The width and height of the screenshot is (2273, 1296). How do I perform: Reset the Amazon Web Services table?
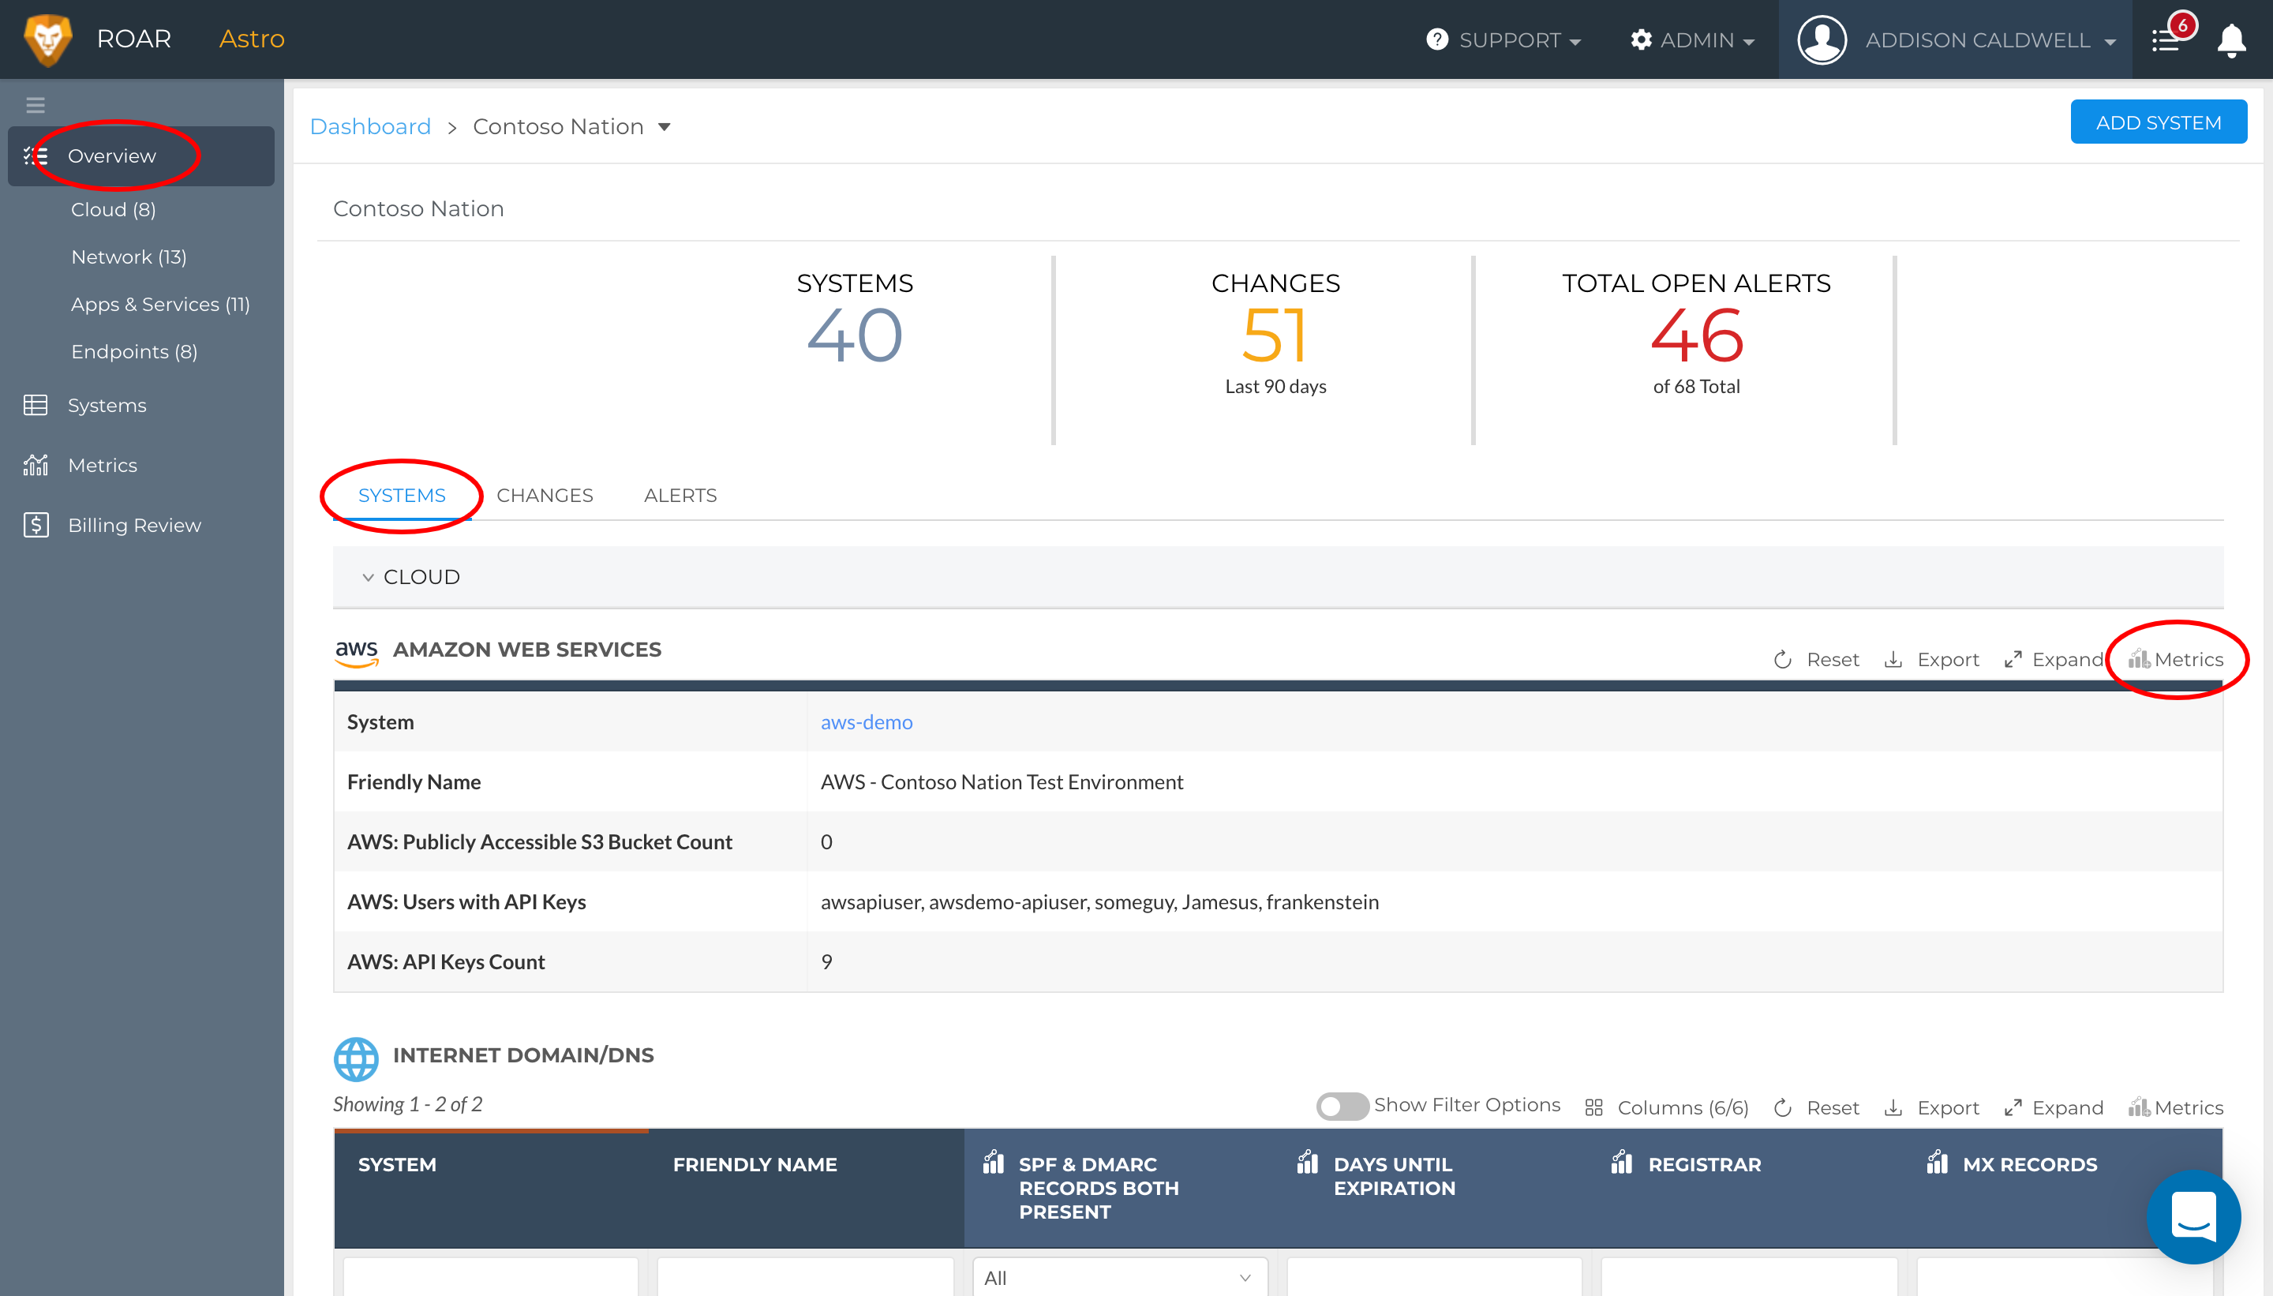point(1817,660)
